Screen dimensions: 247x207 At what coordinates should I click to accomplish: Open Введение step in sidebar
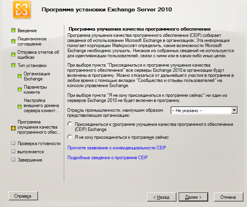pos(27,31)
